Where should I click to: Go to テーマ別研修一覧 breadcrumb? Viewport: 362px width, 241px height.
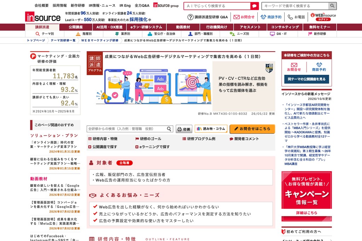click(x=63, y=40)
